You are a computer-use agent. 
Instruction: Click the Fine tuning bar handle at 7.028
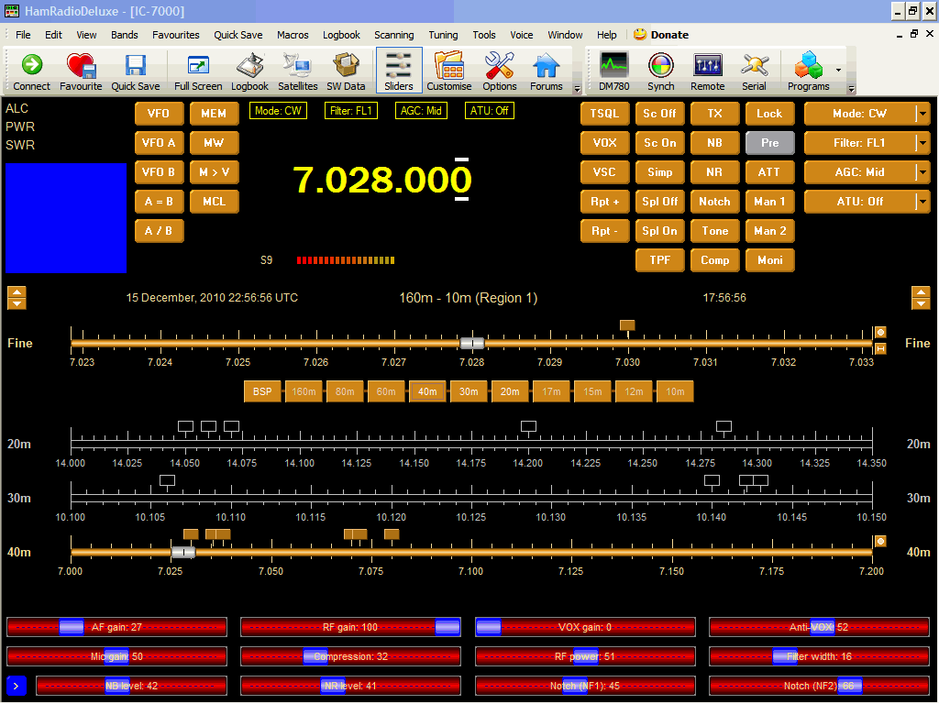point(472,343)
